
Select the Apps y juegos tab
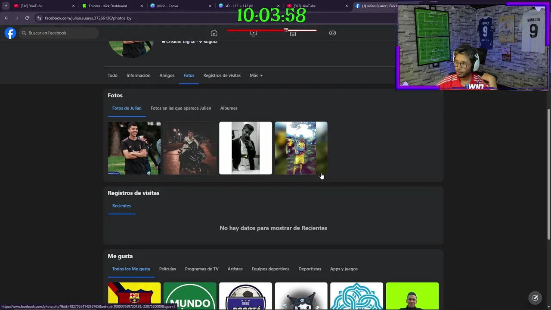(344, 269)
